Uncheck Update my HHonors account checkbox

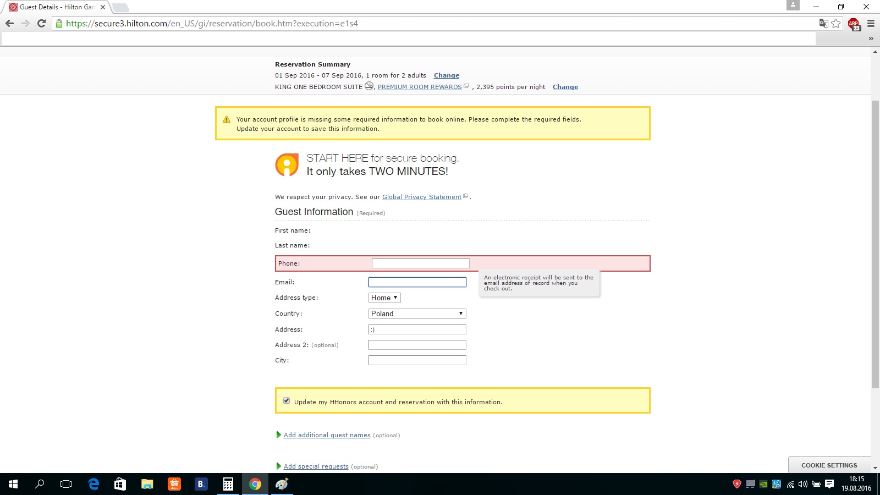click(287, 400)
